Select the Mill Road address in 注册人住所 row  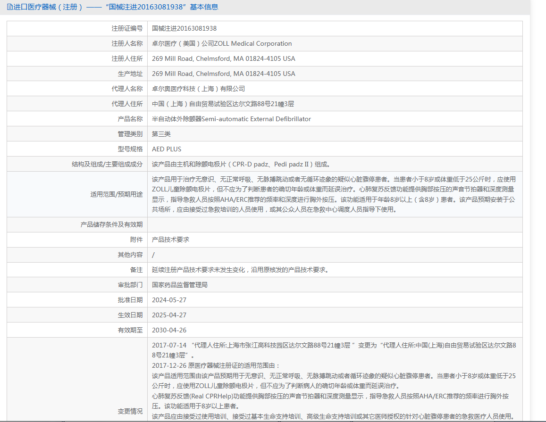click(x=224, y=58)
